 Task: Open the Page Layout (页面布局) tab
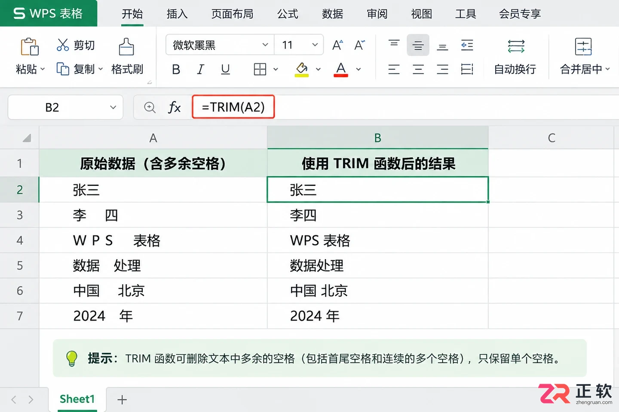pos(232,14)
